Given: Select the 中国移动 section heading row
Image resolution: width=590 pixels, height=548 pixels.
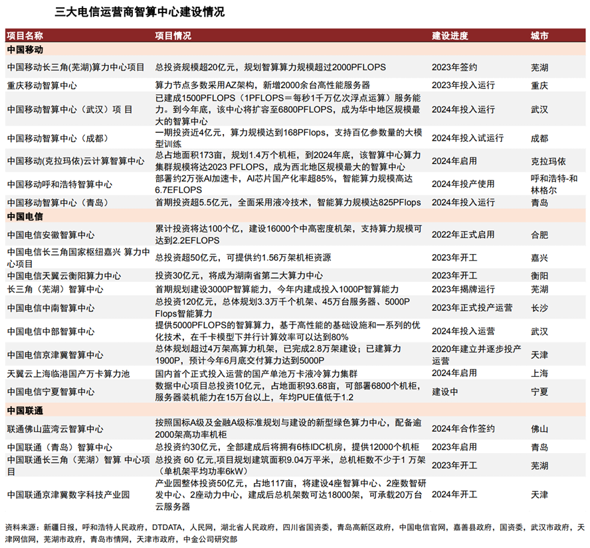Looking at the screenshot, I should click(295, 50).
